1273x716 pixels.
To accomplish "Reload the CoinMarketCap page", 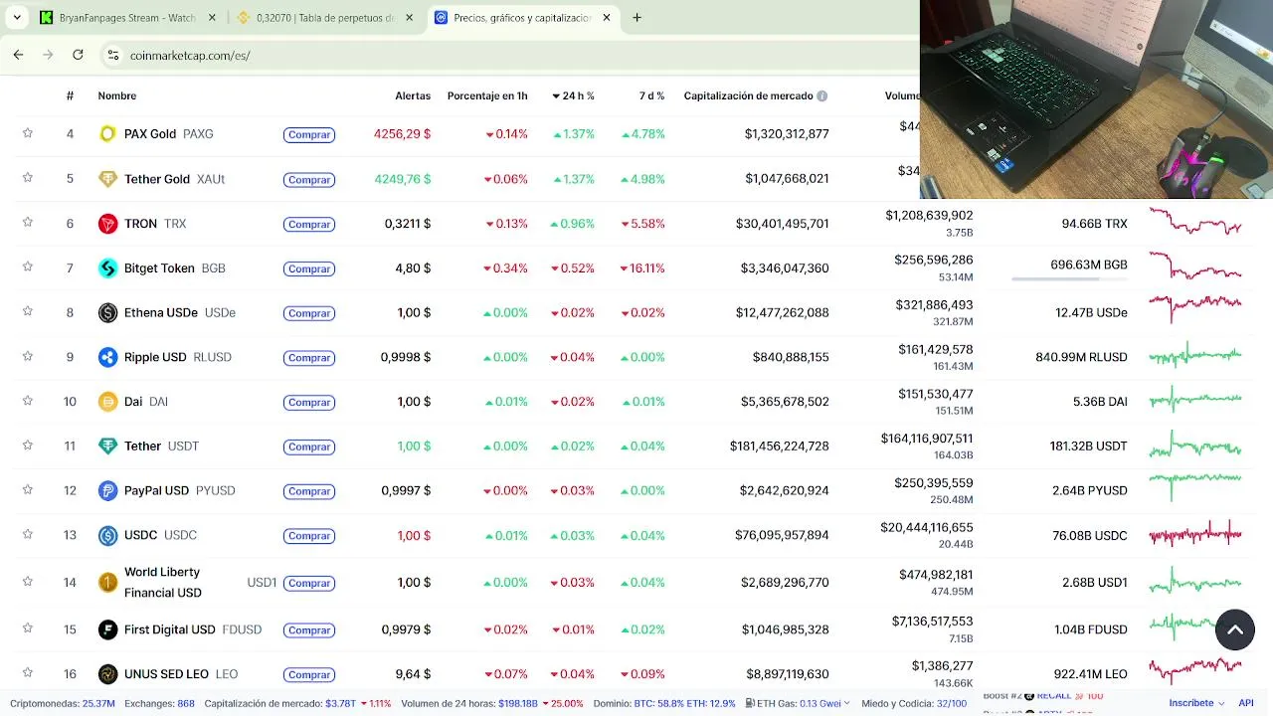I will point(78,55).
